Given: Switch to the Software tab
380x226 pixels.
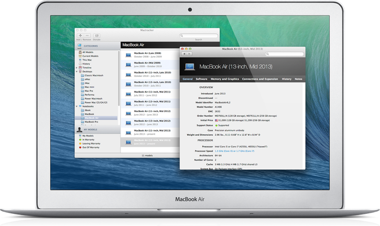Looking at the screenshot, I should (x=202, y=79).
